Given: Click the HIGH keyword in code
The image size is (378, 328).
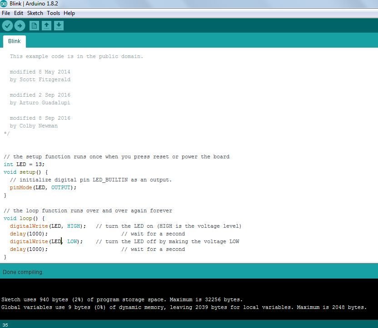Looking at the screenshot, I should pos(74,226).
